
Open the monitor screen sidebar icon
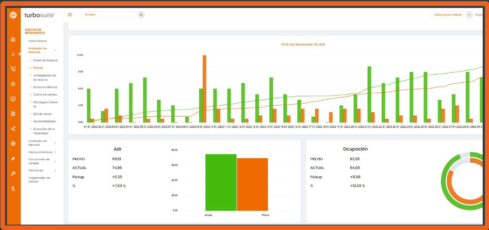pos(13,99)
